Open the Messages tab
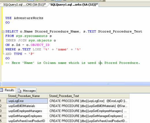This screenshot has width=150, height=123. coord(26,90)
